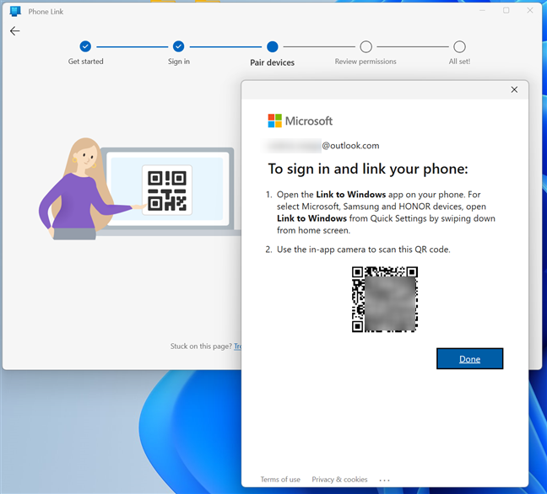The height and width of the screenshot is (494, 547).
Task: Click the Get started step checkmark
Action: point(85,46)
